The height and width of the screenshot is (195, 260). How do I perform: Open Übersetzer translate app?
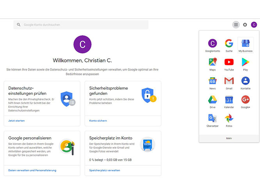click(x=212, y=120)
